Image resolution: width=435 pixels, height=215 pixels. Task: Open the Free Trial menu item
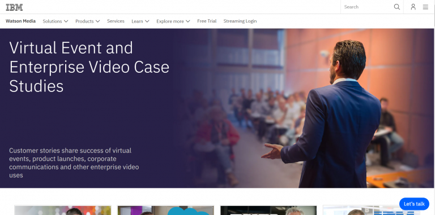(207, 21)
